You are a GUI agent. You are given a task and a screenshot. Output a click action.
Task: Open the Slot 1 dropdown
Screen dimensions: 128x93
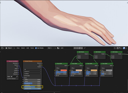[52, 48]
